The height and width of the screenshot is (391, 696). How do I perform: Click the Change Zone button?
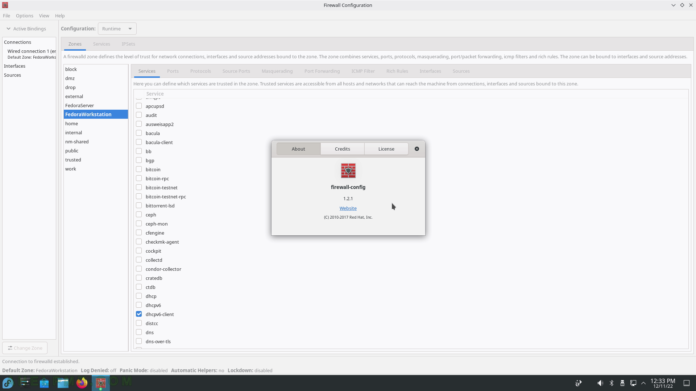coord(25,348)
